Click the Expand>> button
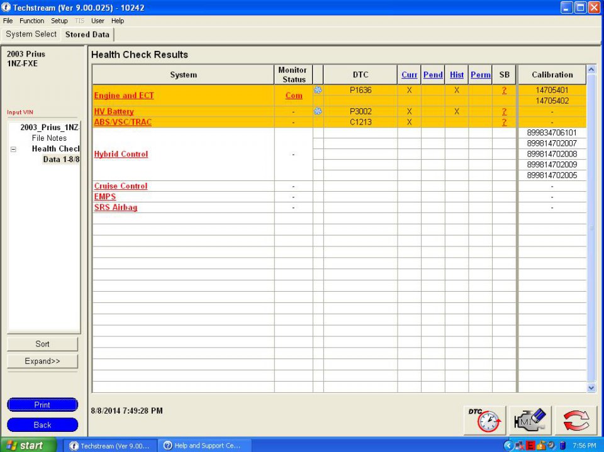 point(42,361)
